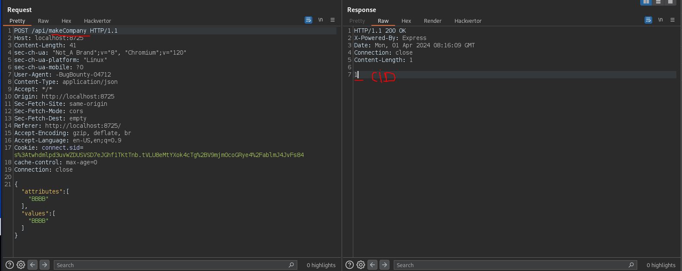Click Response Connection: close header
The width and height of the screenshot is (682, 271).
(383, 52)
